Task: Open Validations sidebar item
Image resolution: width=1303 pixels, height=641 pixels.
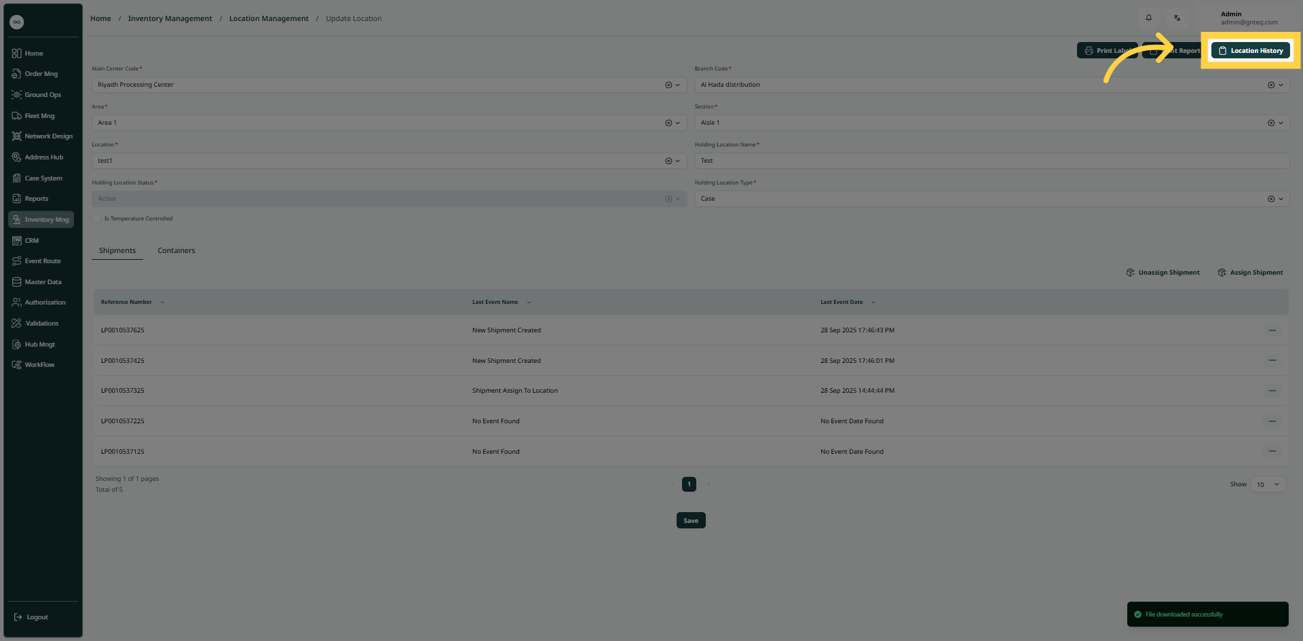Action: 36,324
